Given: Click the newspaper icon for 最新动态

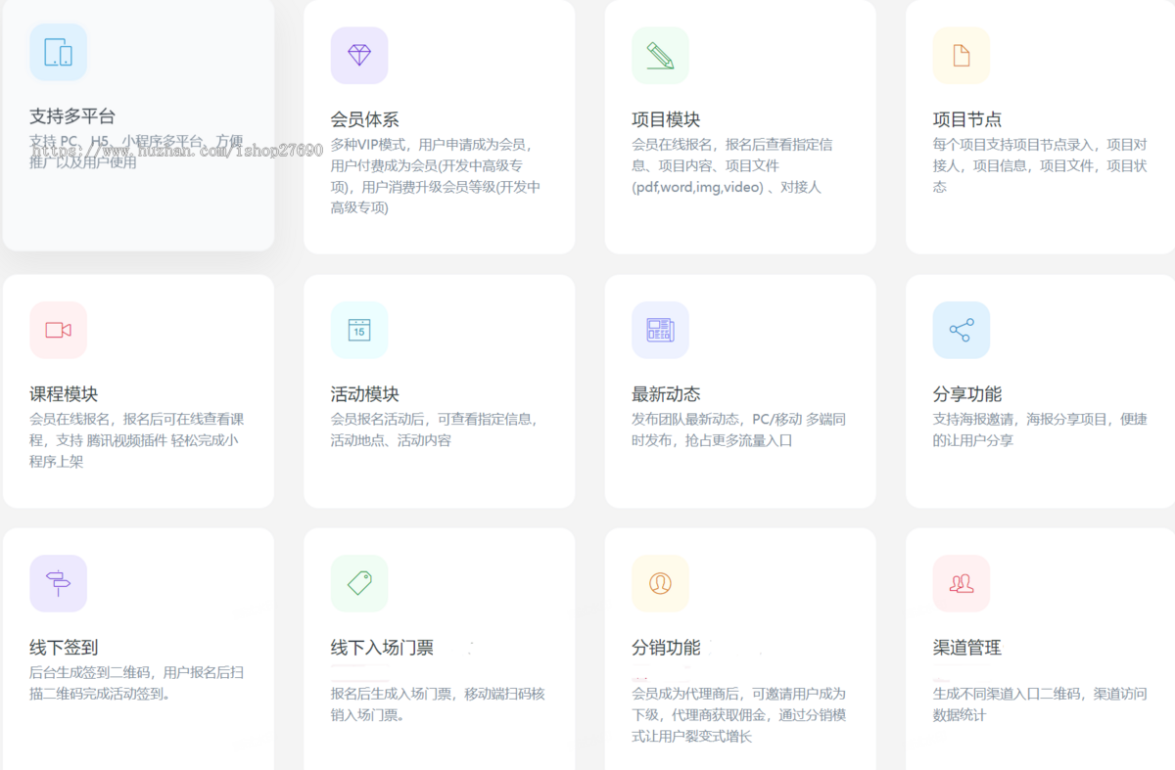Looking at the screenshot, I should coord(660,330).
